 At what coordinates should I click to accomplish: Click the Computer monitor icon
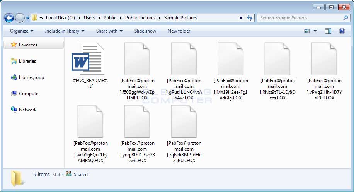tap(14, 94)
